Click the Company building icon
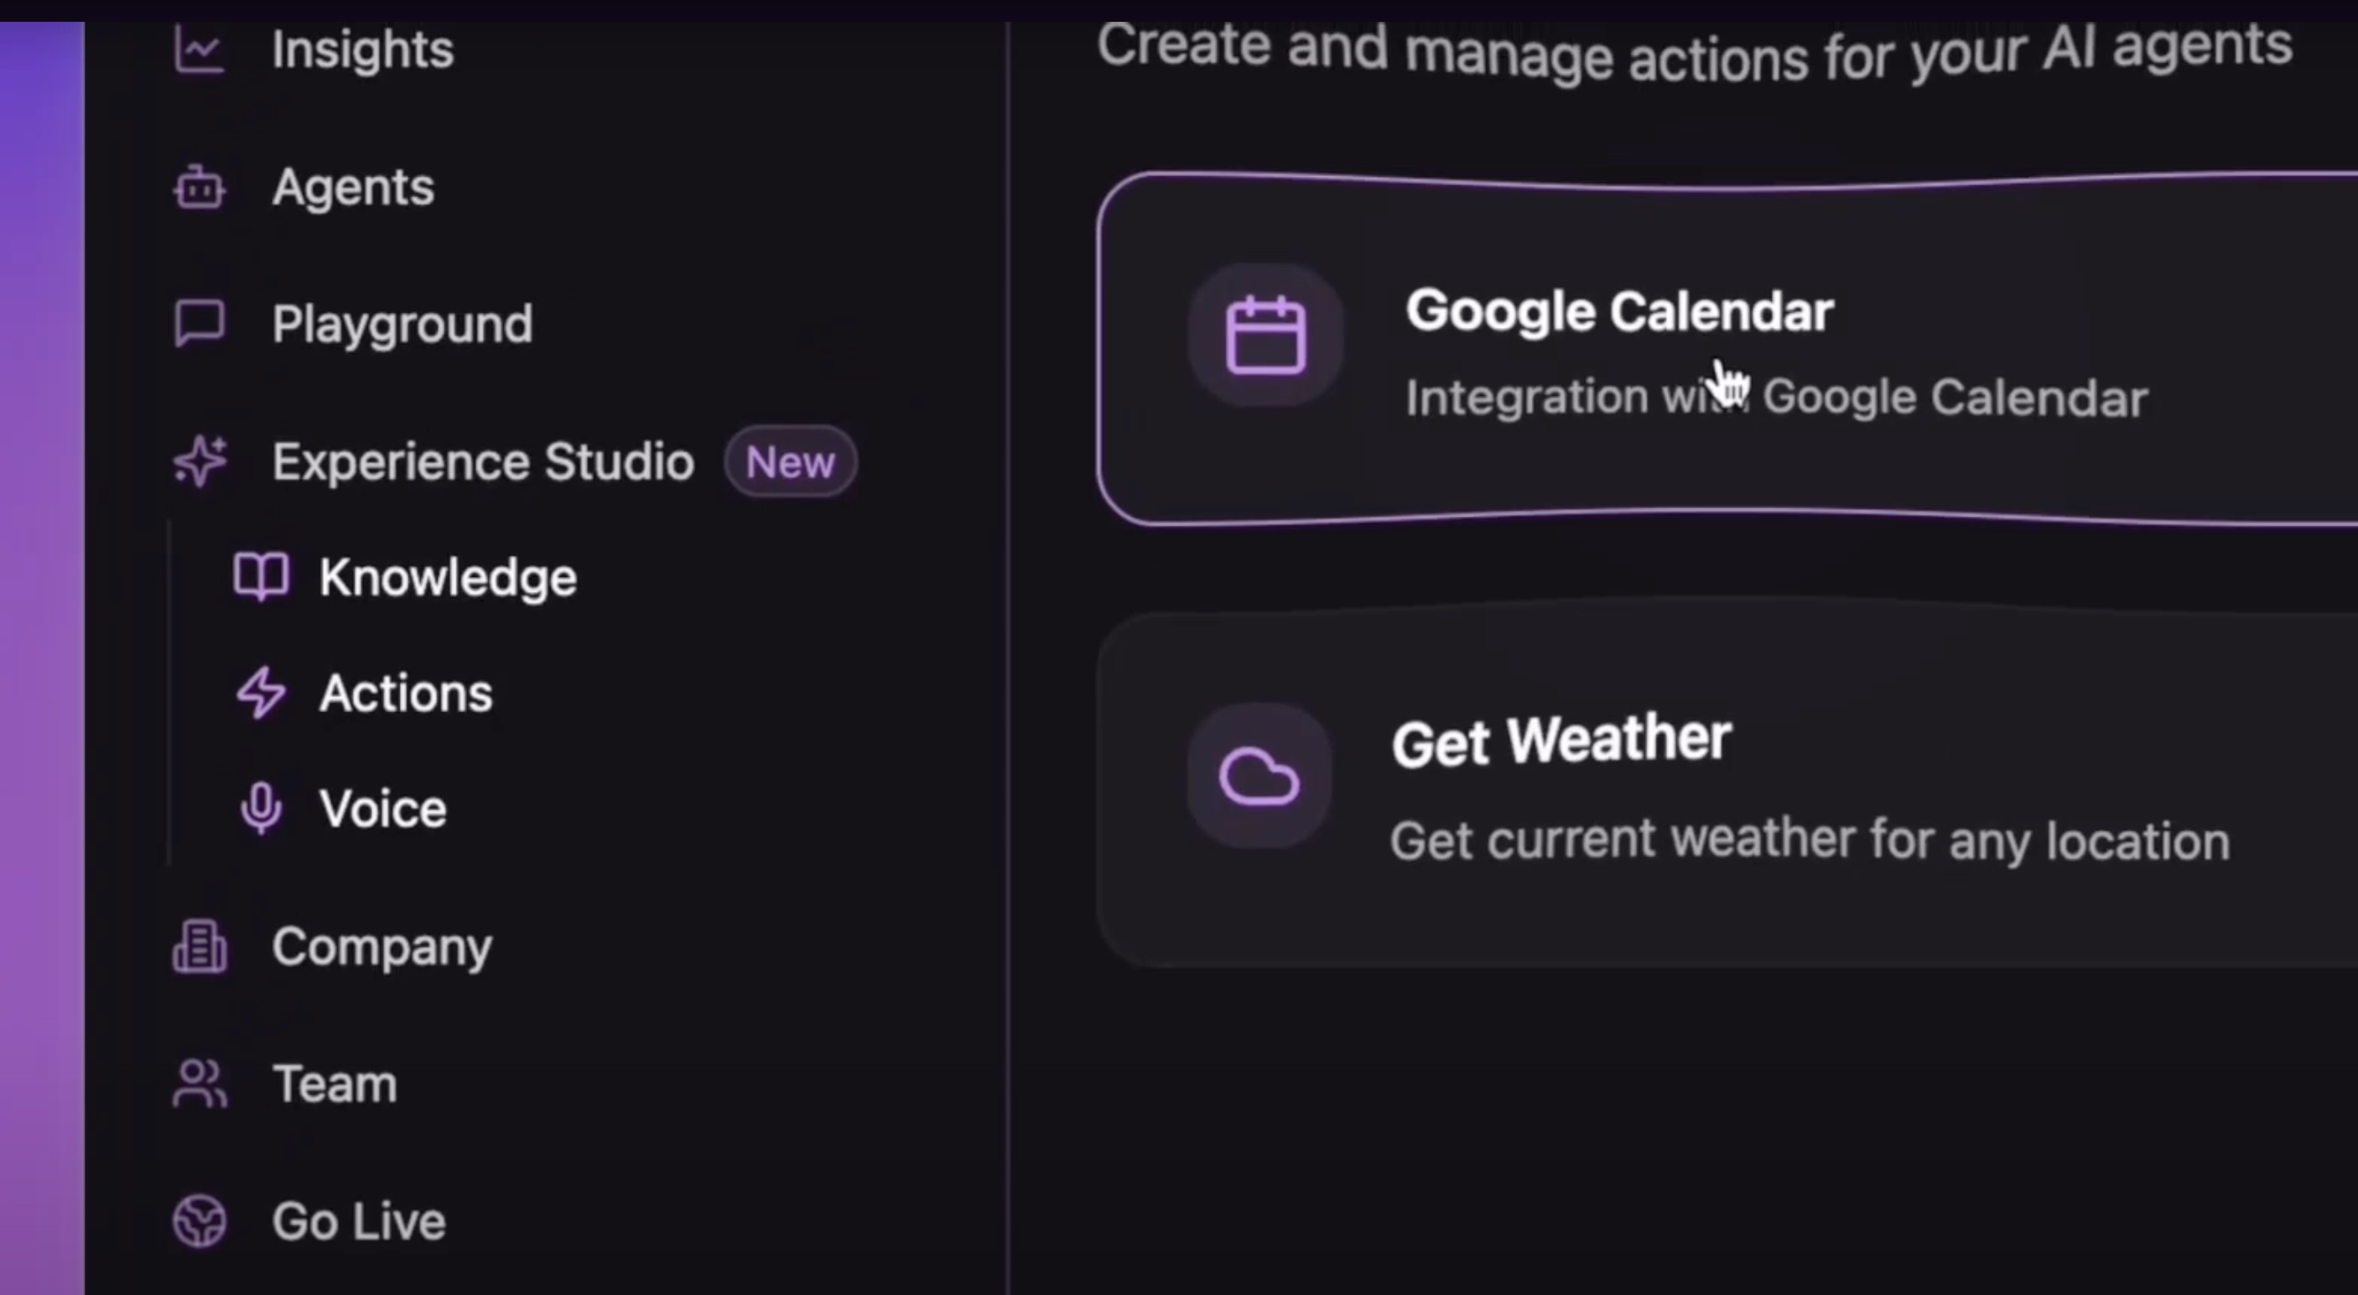 (199, 947)
